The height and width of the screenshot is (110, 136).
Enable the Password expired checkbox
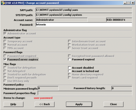coord(69,59)
